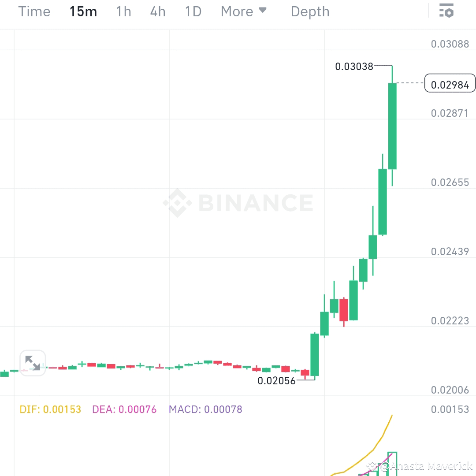Click the Time menu item
Image resolution: width=476 pixels, height=476 pixels.
tap(34, 11)
